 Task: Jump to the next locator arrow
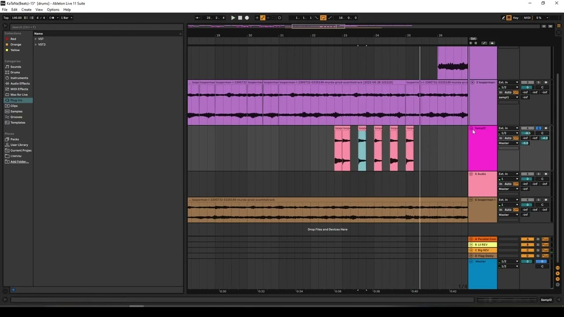[x=476, y=43]
